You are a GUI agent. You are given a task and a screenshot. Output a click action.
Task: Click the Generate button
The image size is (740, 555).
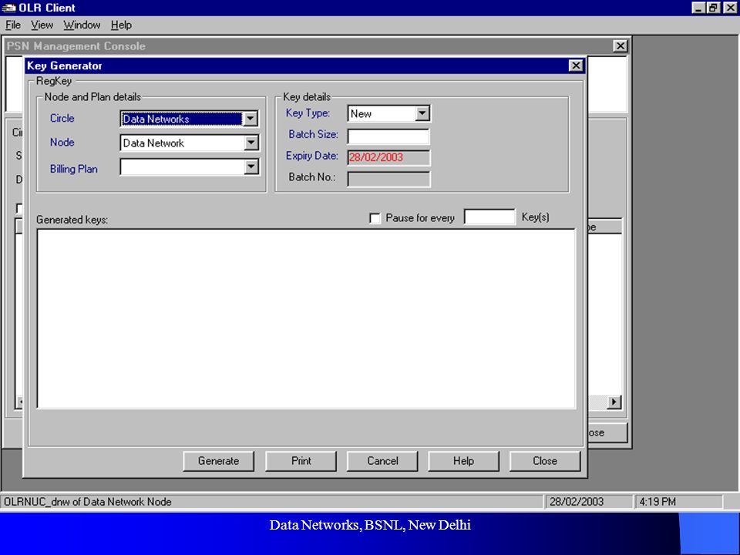pyautogui.click(x=218, y=461)
